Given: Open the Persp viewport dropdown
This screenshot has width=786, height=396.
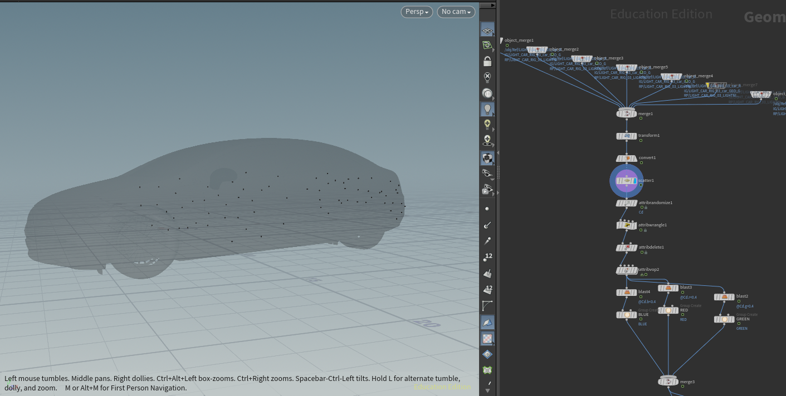Looking at the screenshot, I should click(417, 12).
